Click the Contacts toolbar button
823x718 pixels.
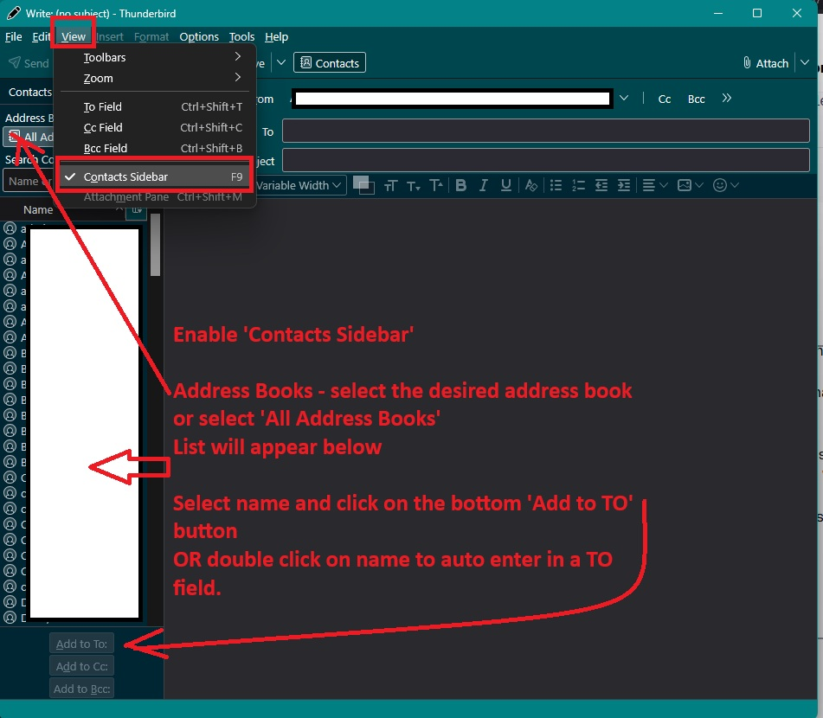coord(330,63)
